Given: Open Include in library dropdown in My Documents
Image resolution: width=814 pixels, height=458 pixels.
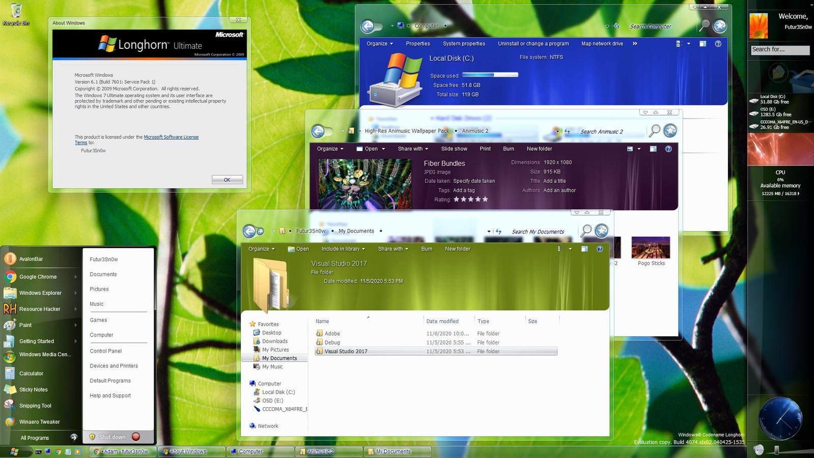Looking at the screenshot, I should (x=343, y=249).
